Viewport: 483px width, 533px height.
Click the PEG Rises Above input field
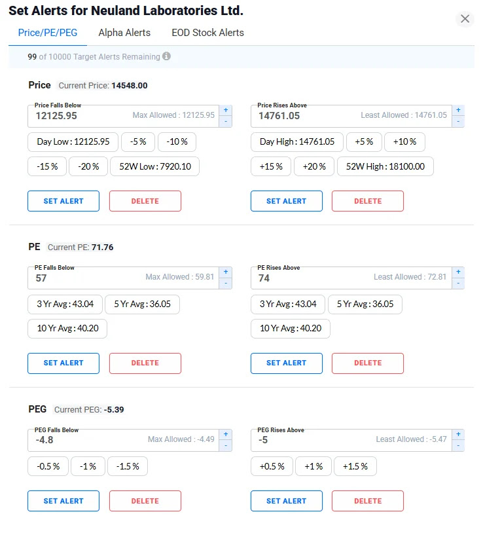(351, 440)
